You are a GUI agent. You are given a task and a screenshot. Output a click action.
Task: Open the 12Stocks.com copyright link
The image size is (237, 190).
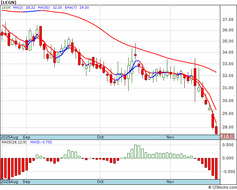(x=222, y=188)
